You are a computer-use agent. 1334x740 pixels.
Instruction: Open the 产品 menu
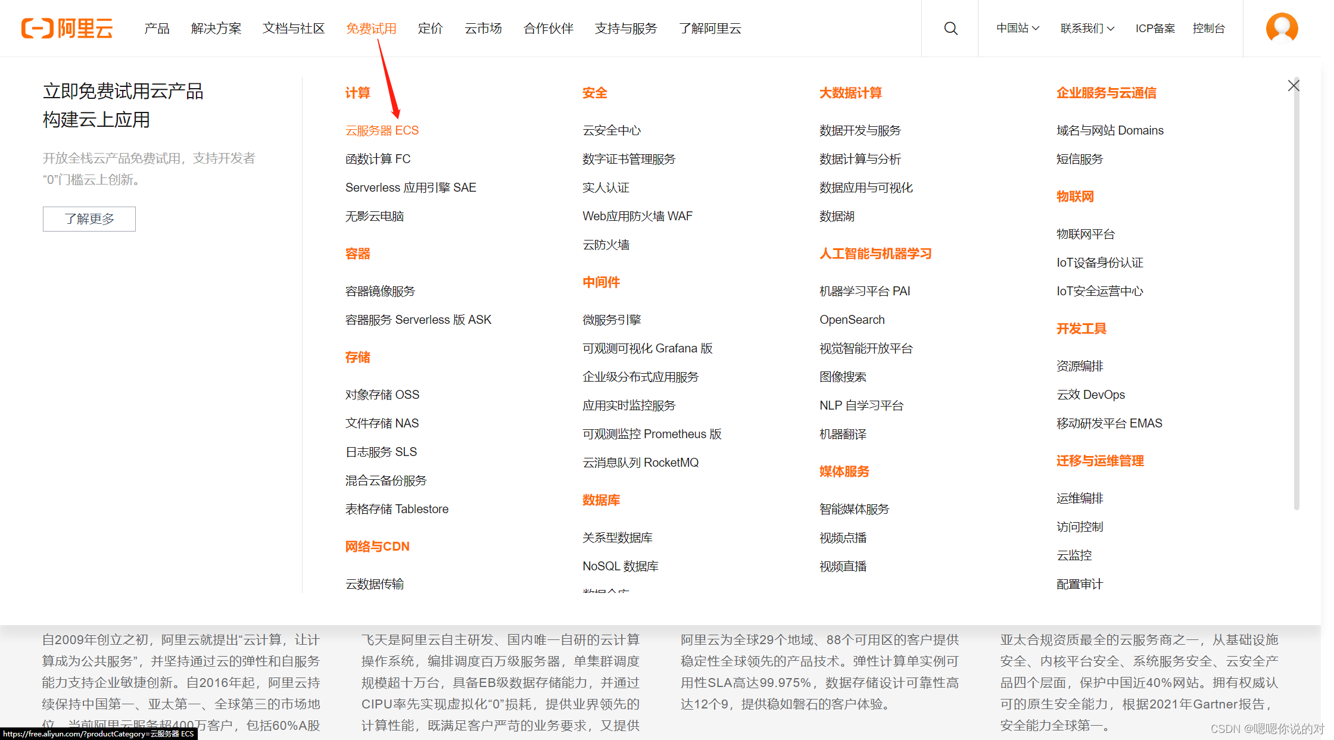pyautogui.click(x=157, y=28)
